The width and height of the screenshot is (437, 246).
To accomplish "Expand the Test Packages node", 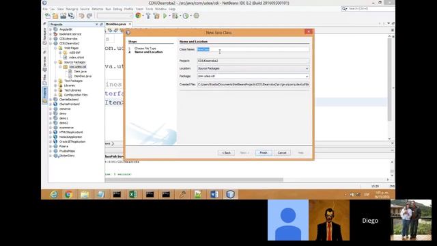I will [55, 81].
